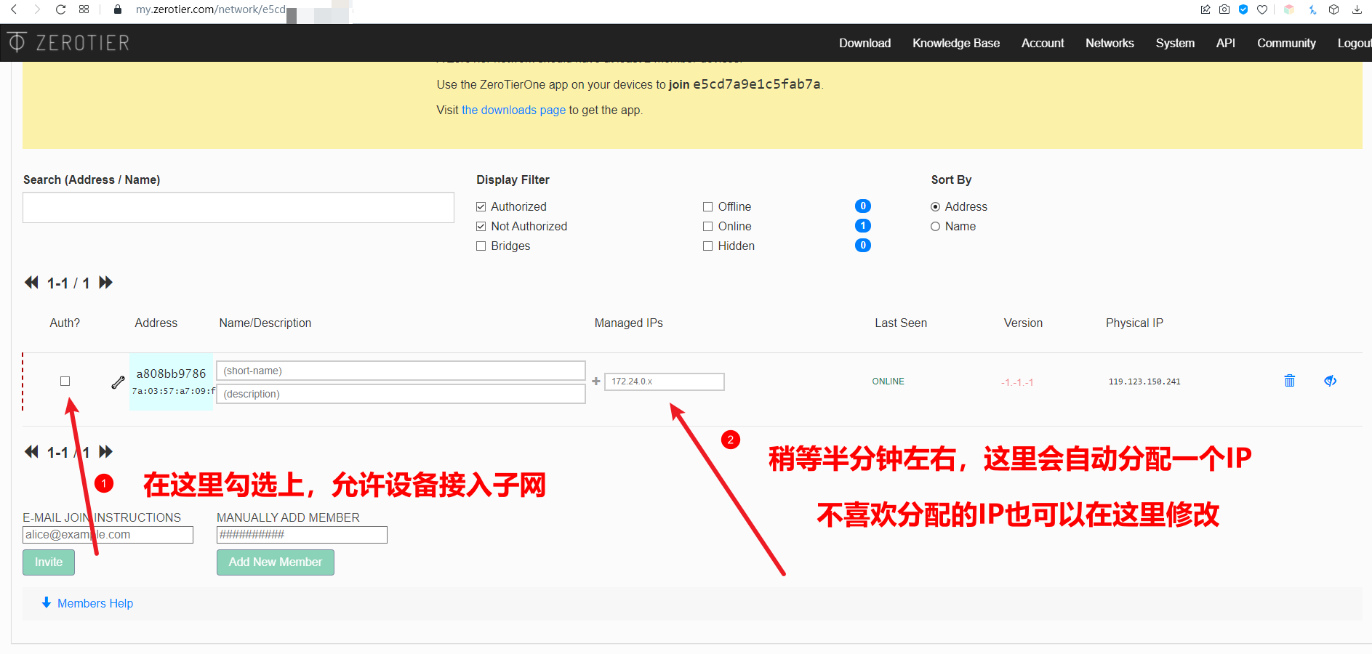Add managed IP with the plus icon
This screenshot has height=654, width=1372.
point(596,381)
